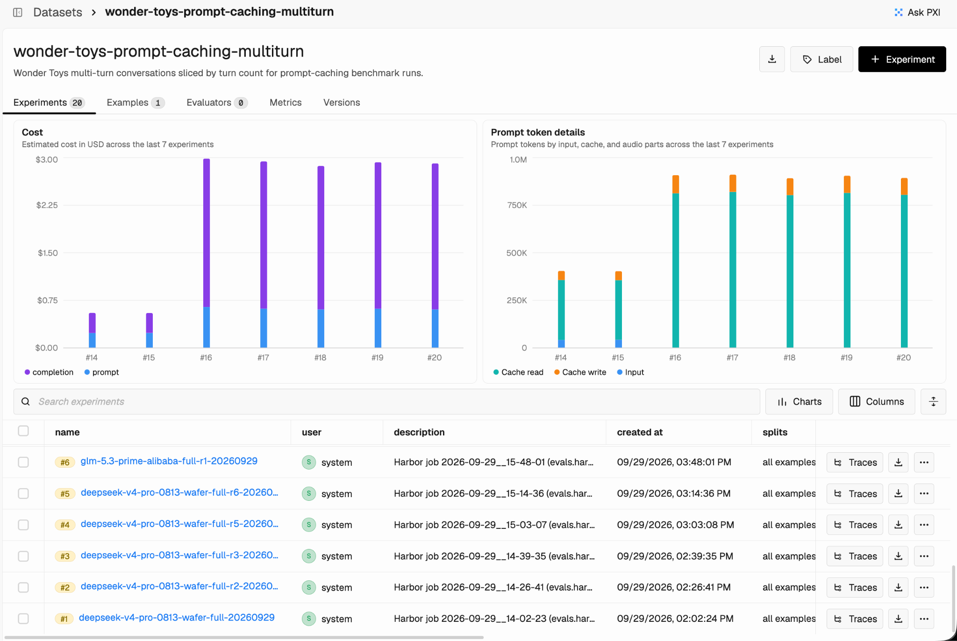
Task: Check the experiment #4 row checkbox
Action: point(23,525)
